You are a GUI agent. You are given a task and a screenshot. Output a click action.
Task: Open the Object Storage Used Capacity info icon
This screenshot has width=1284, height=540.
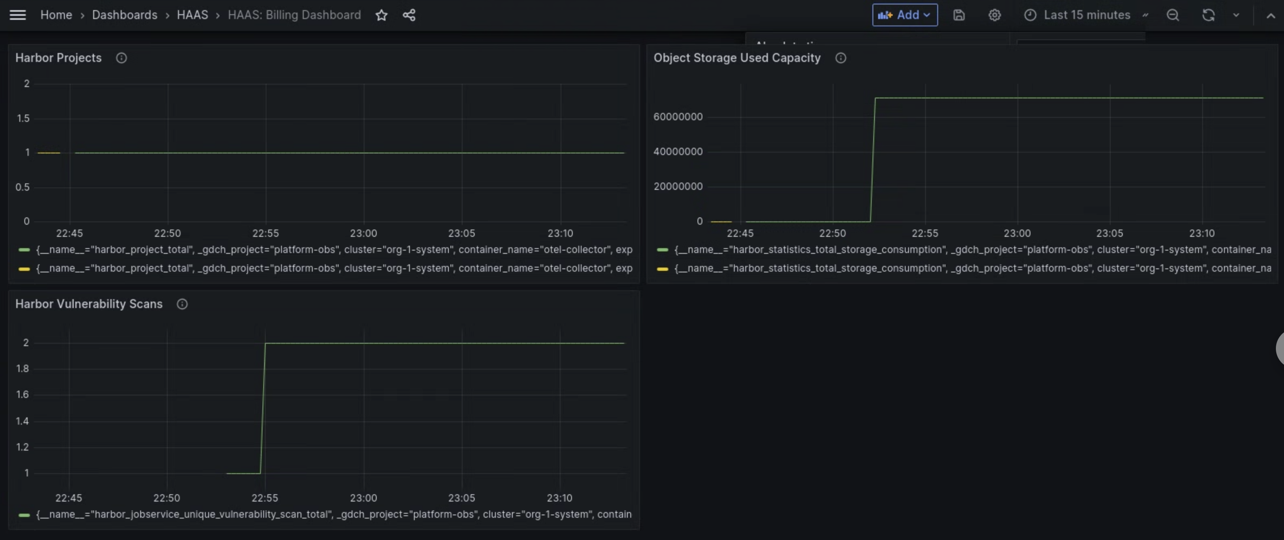click(841, 58)
